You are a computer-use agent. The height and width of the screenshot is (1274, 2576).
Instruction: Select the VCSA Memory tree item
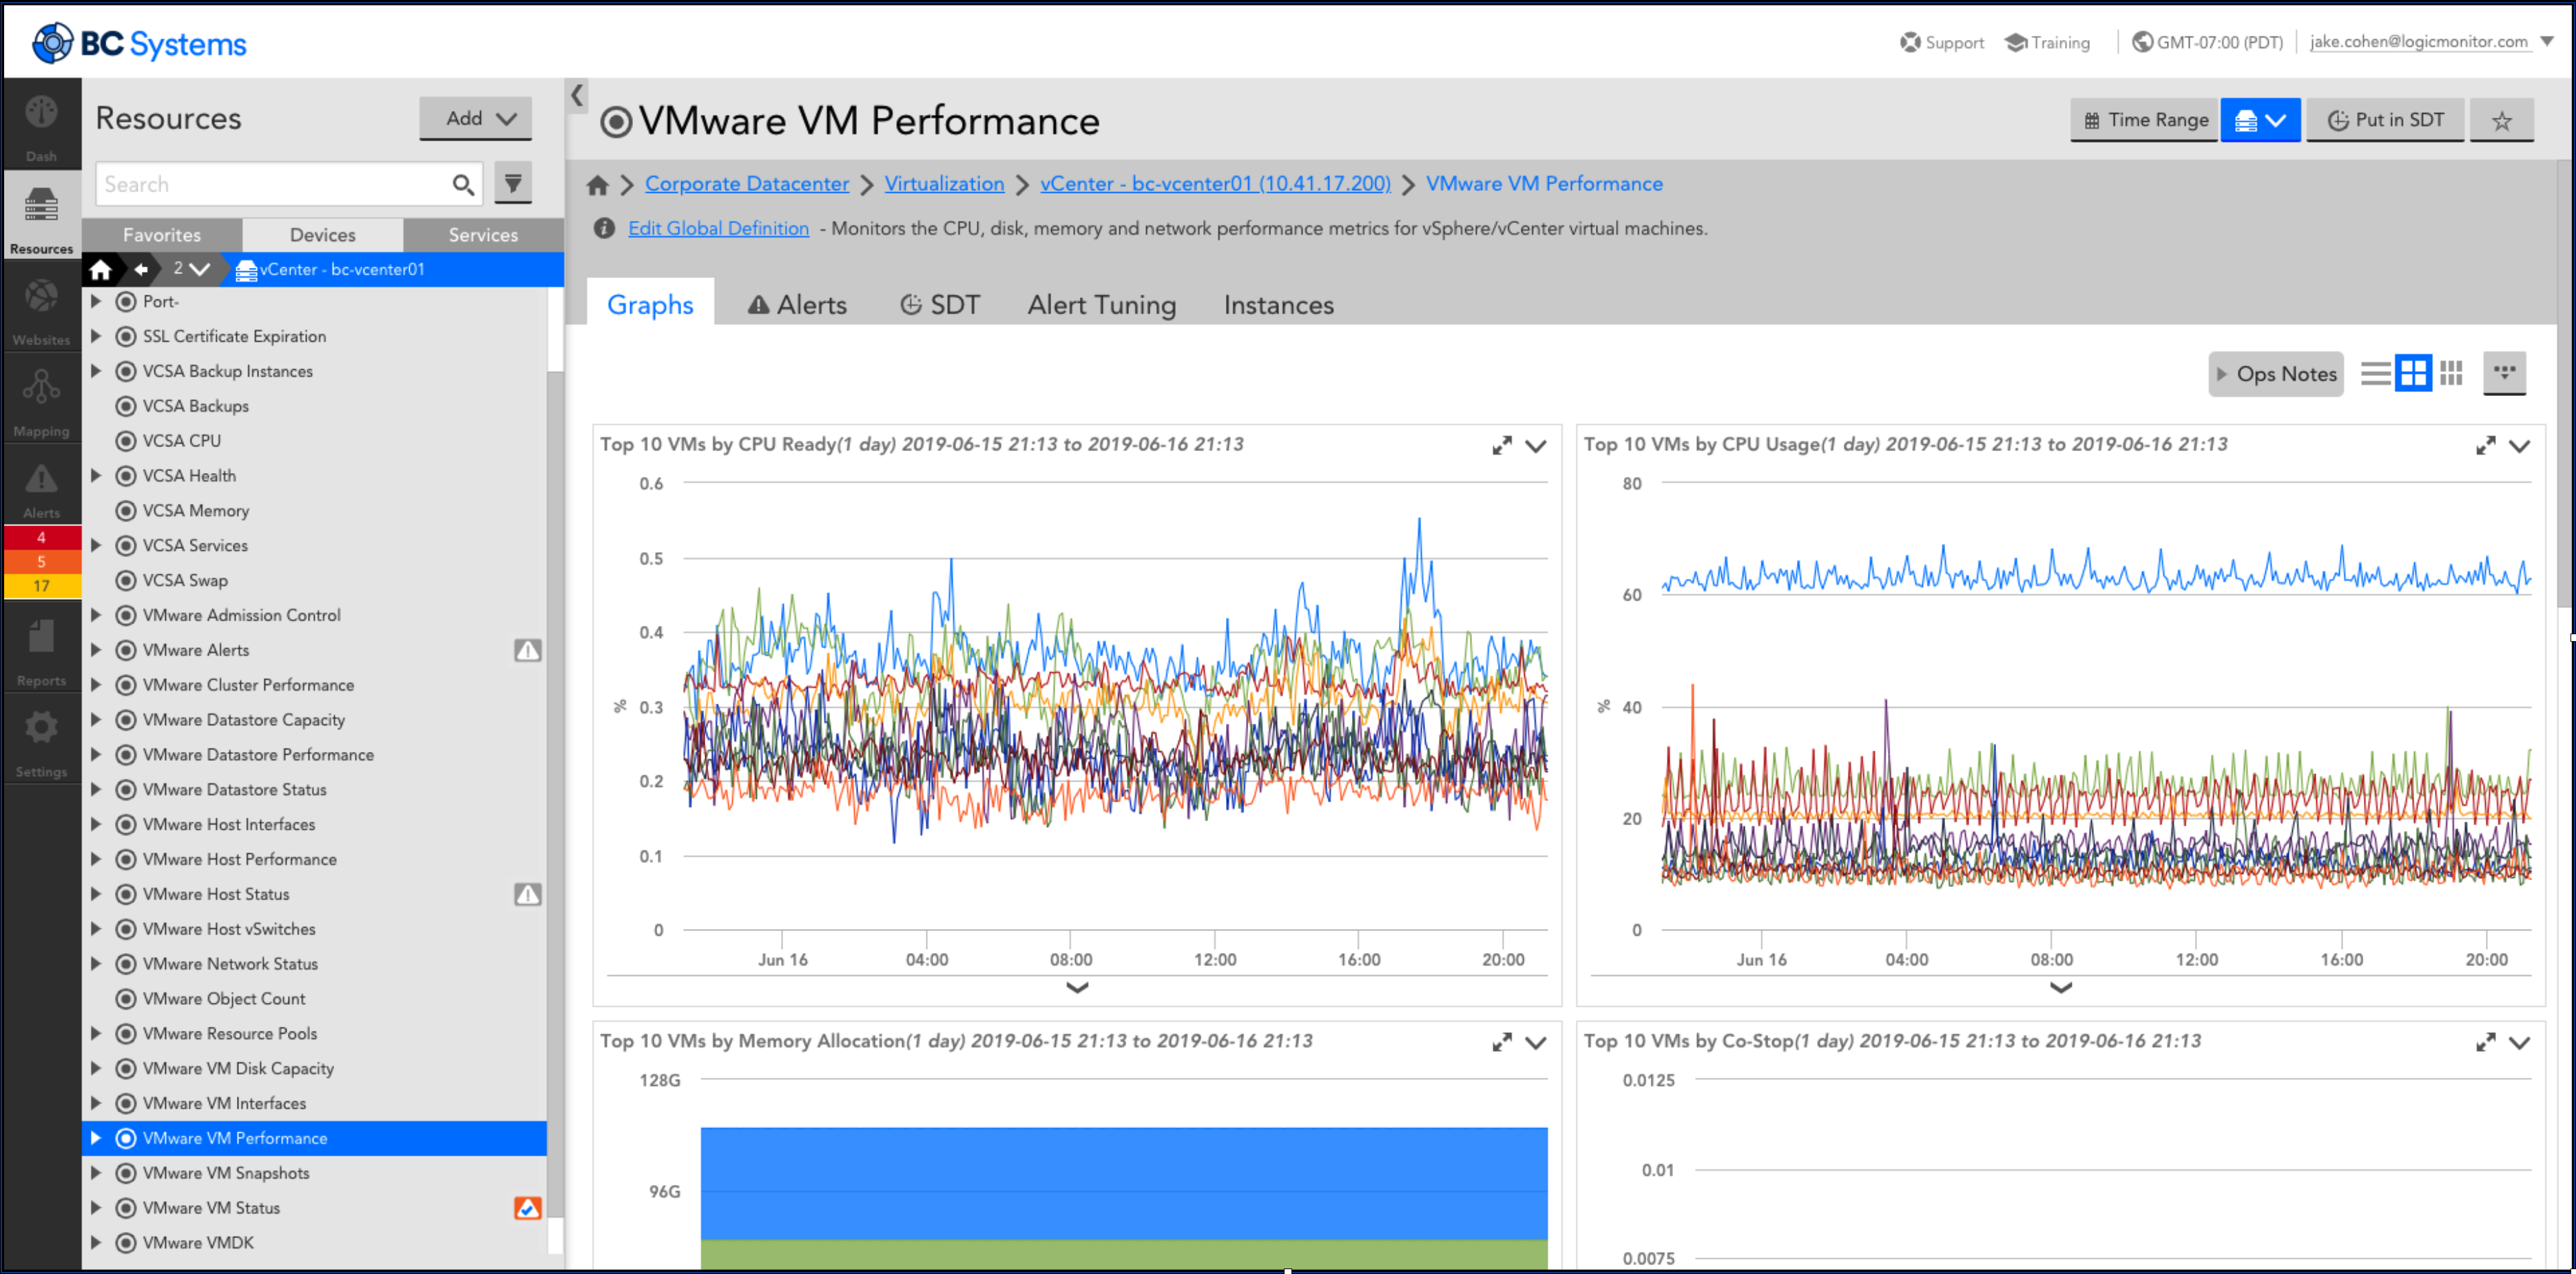pos(195,511)
